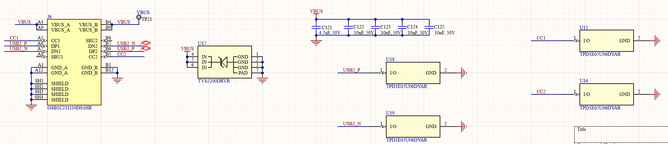The height and width of the screenshot is (144, 668).
Task: Select the TVS2200DRVR part text
Action: 214,81
